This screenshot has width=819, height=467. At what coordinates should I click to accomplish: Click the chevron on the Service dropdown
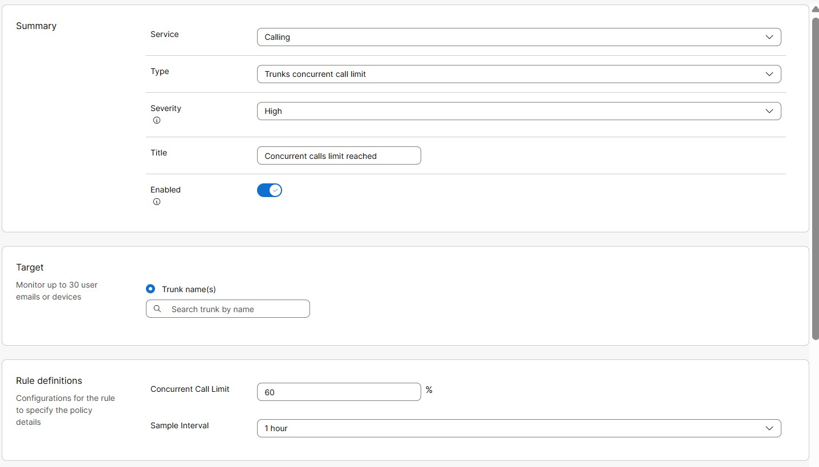[769, 36]
